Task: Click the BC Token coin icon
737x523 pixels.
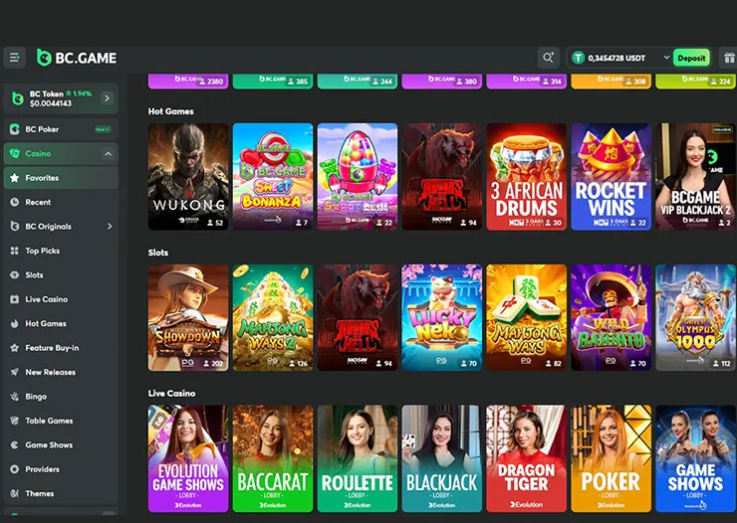Action: [x=17, y=98]
